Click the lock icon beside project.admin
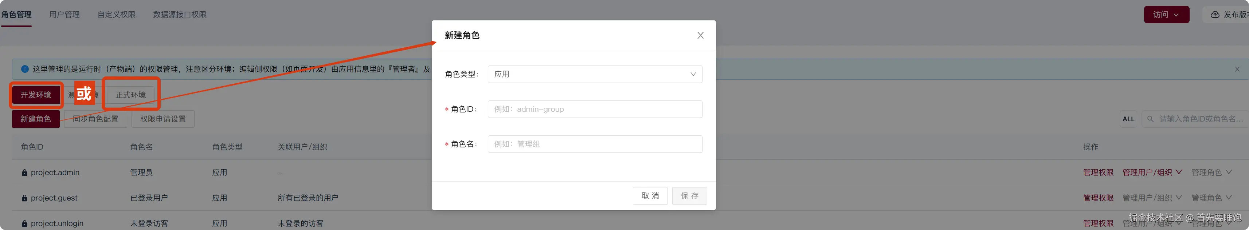 [24, 173]
